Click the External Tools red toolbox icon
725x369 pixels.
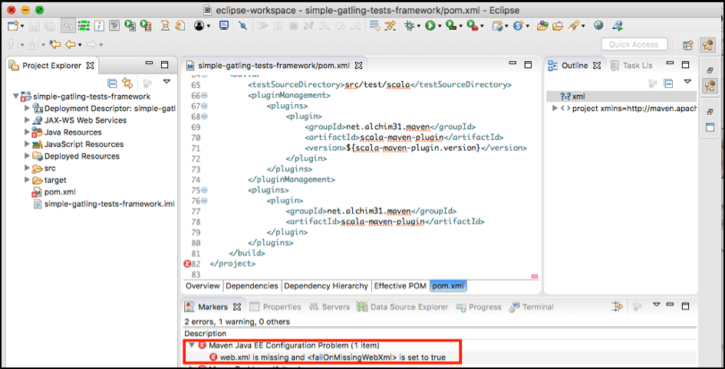coord(472,26)
